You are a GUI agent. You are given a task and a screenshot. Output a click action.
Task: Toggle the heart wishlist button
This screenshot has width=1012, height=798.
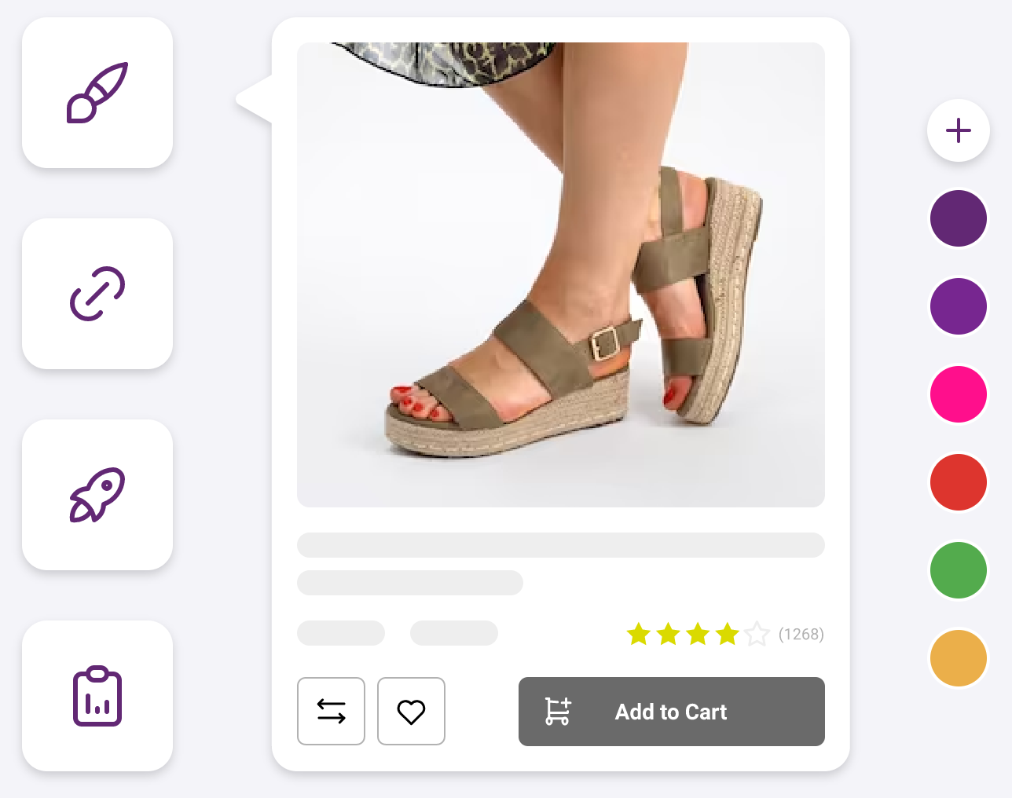click(x=411, y=711)
